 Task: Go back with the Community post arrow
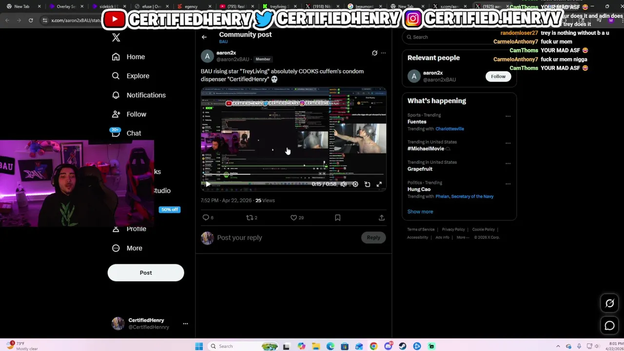(x=204, y=37)
